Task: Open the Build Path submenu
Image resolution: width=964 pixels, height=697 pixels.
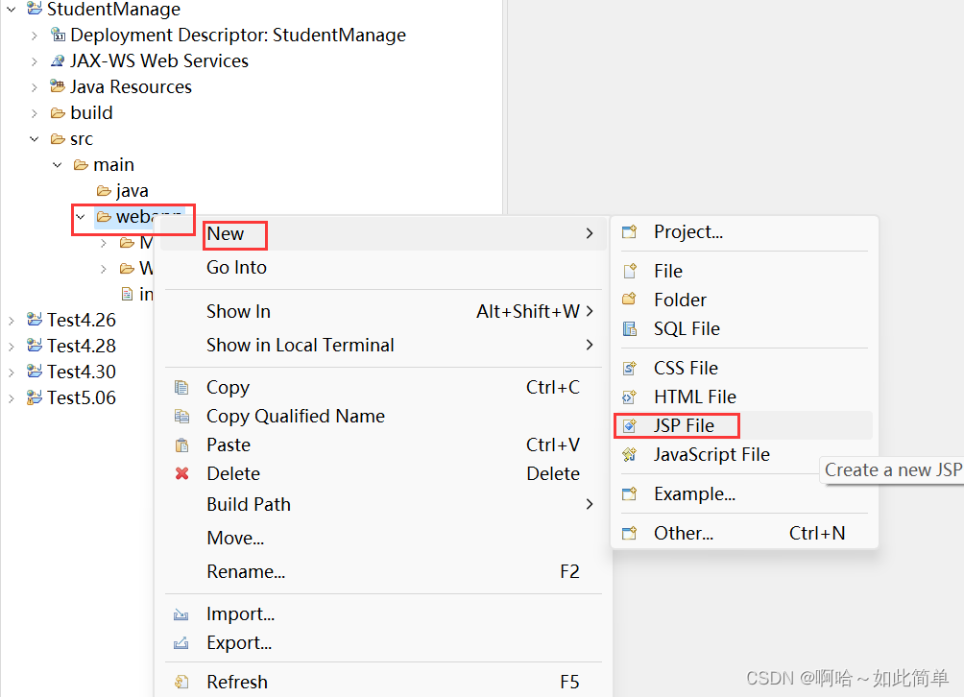Action: [249, 504]
